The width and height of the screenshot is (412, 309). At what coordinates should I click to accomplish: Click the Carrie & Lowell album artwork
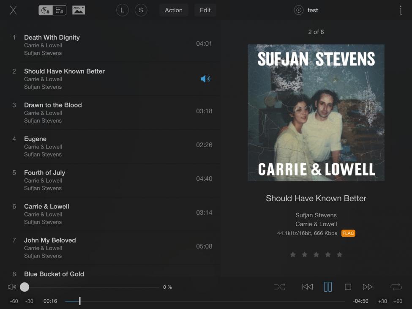pyautogui.click(x=316, y=113)
